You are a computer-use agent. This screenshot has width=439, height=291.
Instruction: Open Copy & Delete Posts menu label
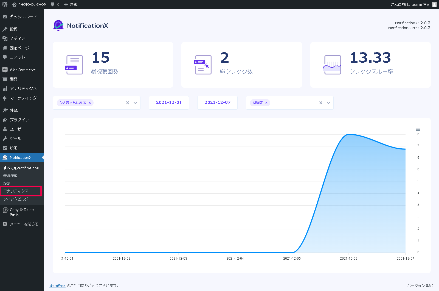[22, 212]
